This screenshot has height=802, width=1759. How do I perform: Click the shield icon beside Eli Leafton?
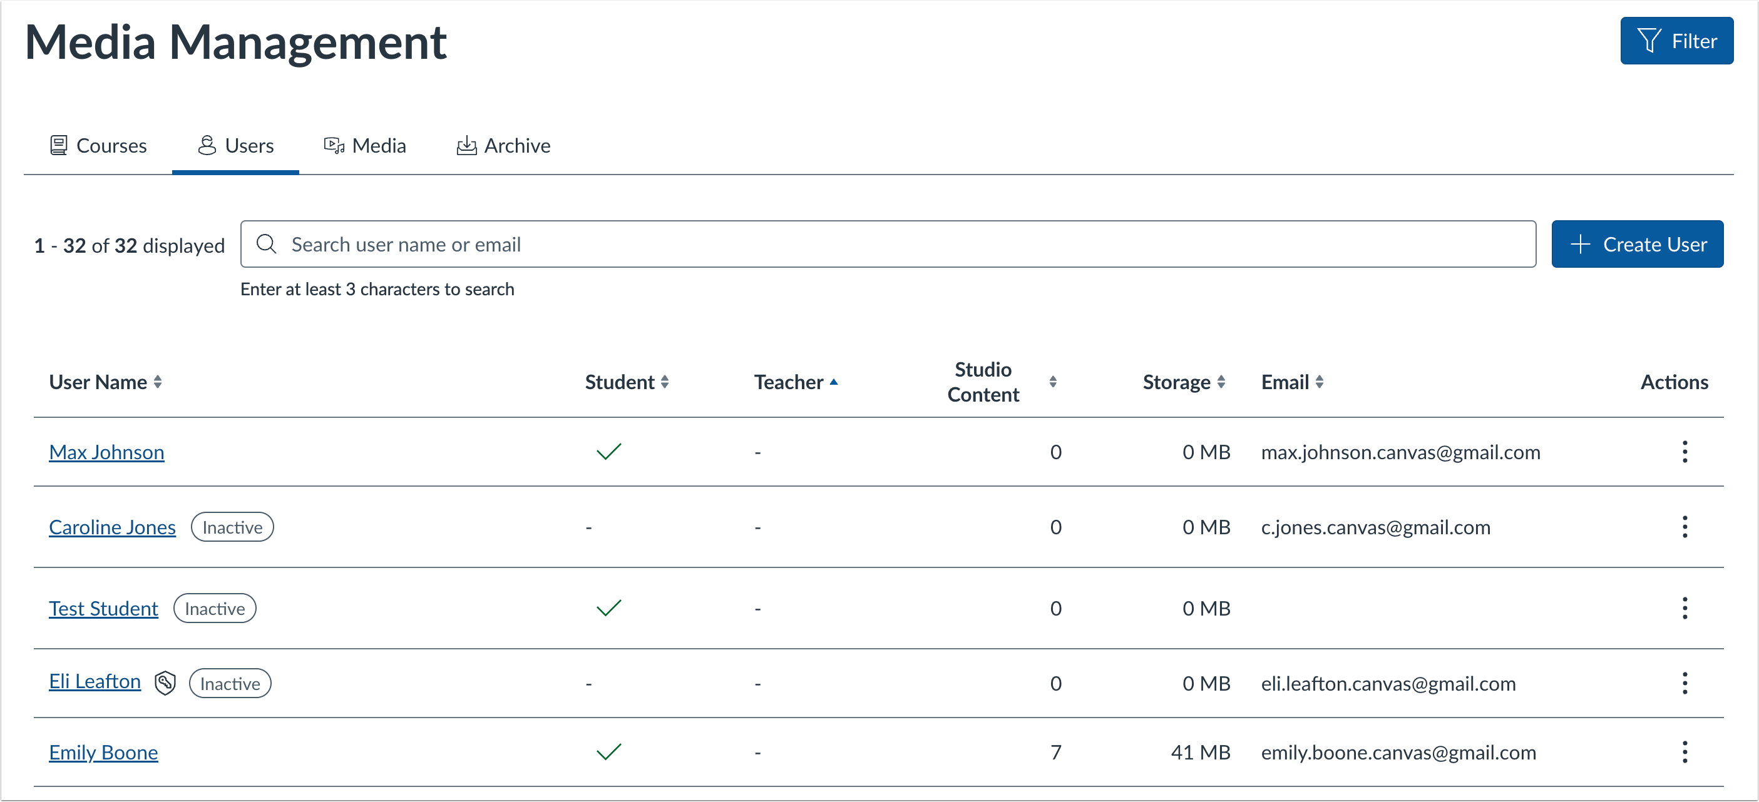click(164, 682)
